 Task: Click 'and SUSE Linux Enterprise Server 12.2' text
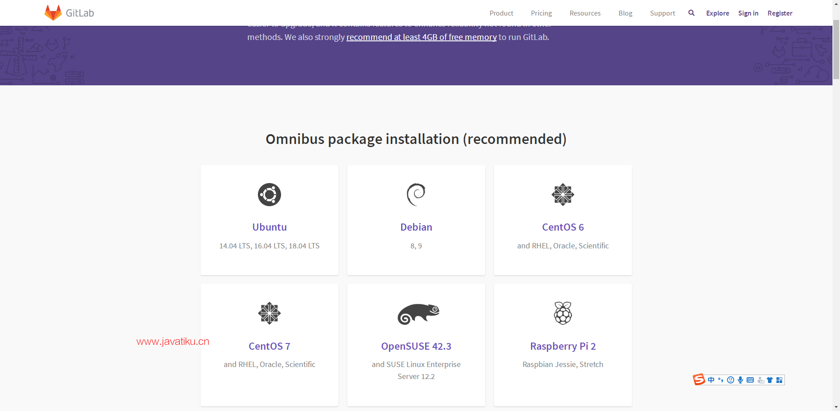click(x=416, y=370)
